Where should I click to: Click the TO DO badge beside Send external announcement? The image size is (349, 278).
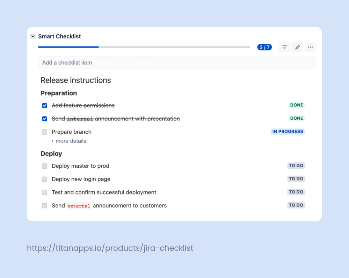pyautogui.click(x=296, y=205)
